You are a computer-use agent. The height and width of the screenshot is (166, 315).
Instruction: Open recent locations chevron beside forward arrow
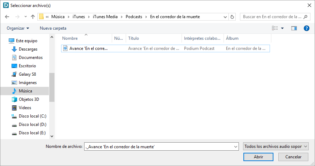25,17
